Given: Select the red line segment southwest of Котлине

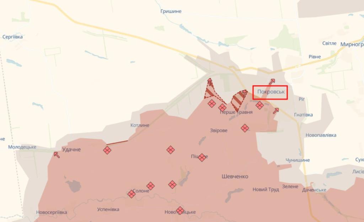Looking at the screenshot, I should (x=117, y=143).
